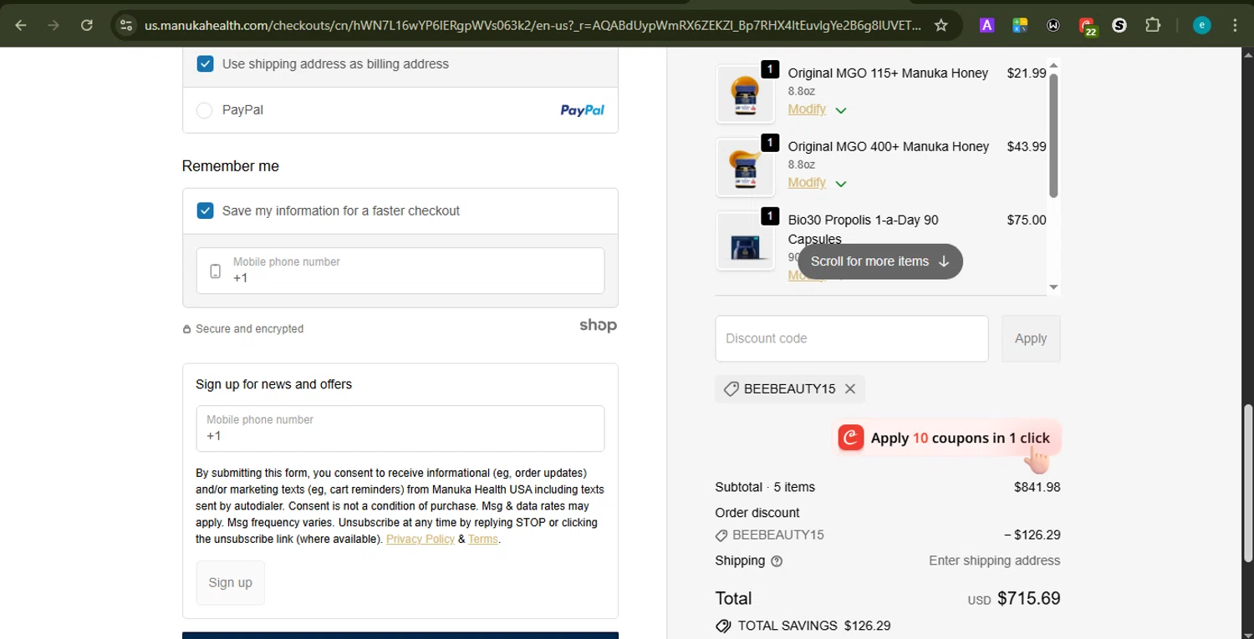Reload the checkout page

pyautogui.click(x=87, y=25)
